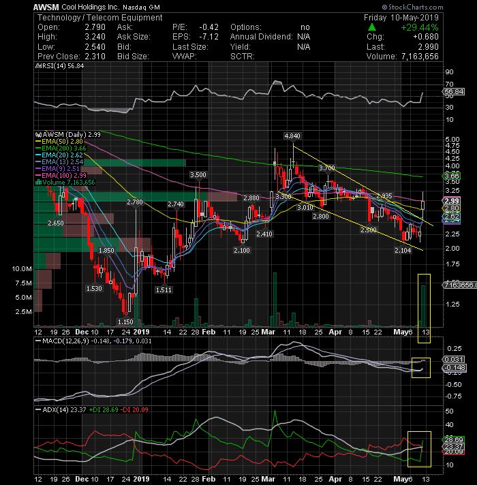
Task: Click the 3.500 price label
Action: pos(198,175)
